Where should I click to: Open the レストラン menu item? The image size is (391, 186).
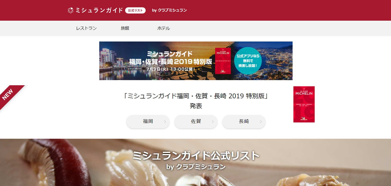coord(86,28)
